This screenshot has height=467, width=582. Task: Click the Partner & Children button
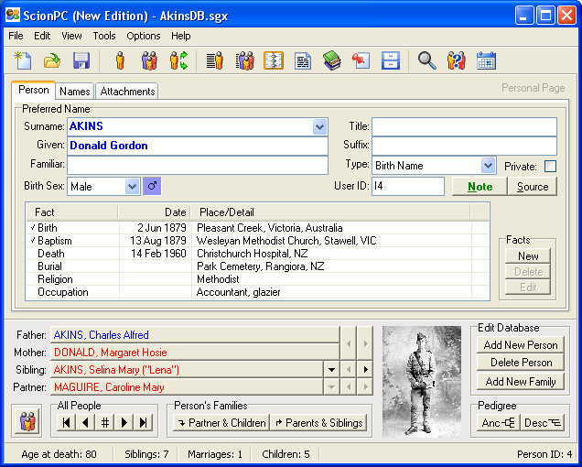click(221, 423)
